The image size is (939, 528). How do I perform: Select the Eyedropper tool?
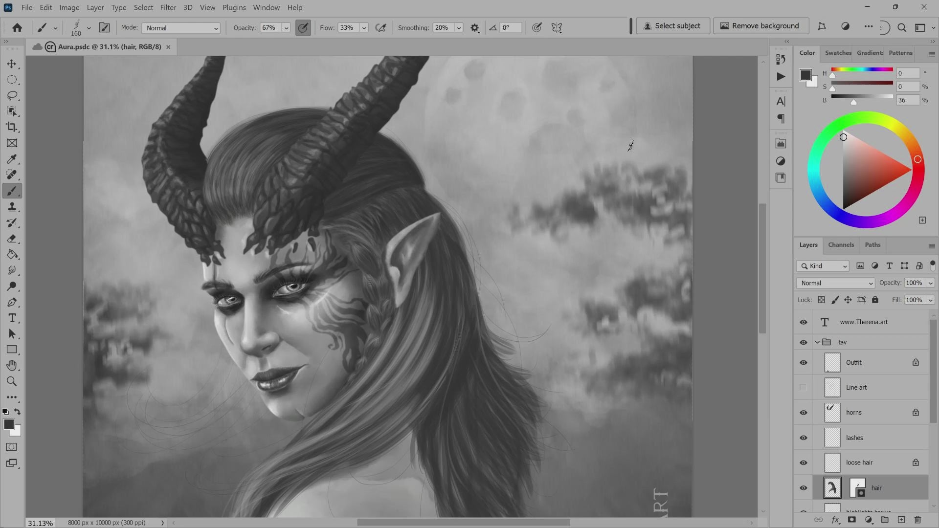click(12, 159)
